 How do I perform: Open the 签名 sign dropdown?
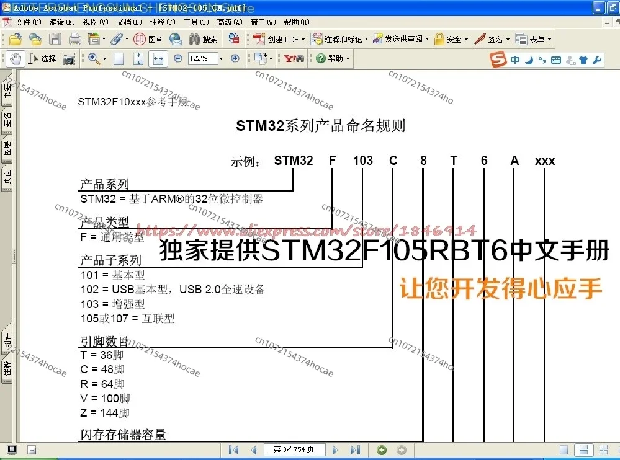pos(492,39)
